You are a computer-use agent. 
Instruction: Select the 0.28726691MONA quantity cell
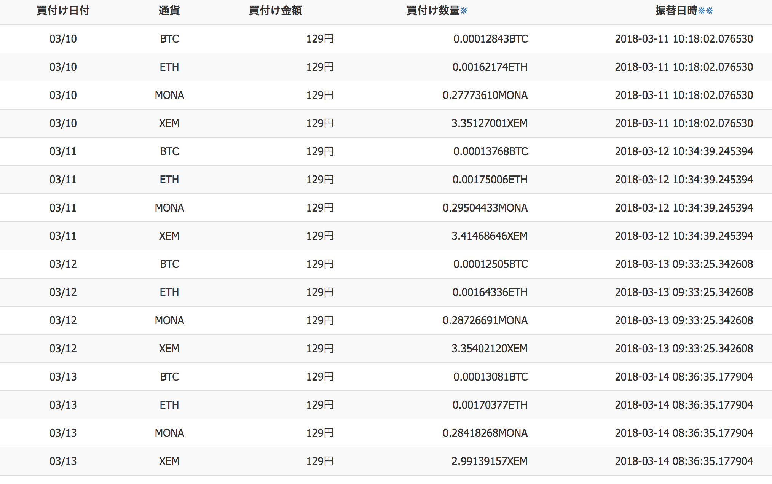point(485,320)
